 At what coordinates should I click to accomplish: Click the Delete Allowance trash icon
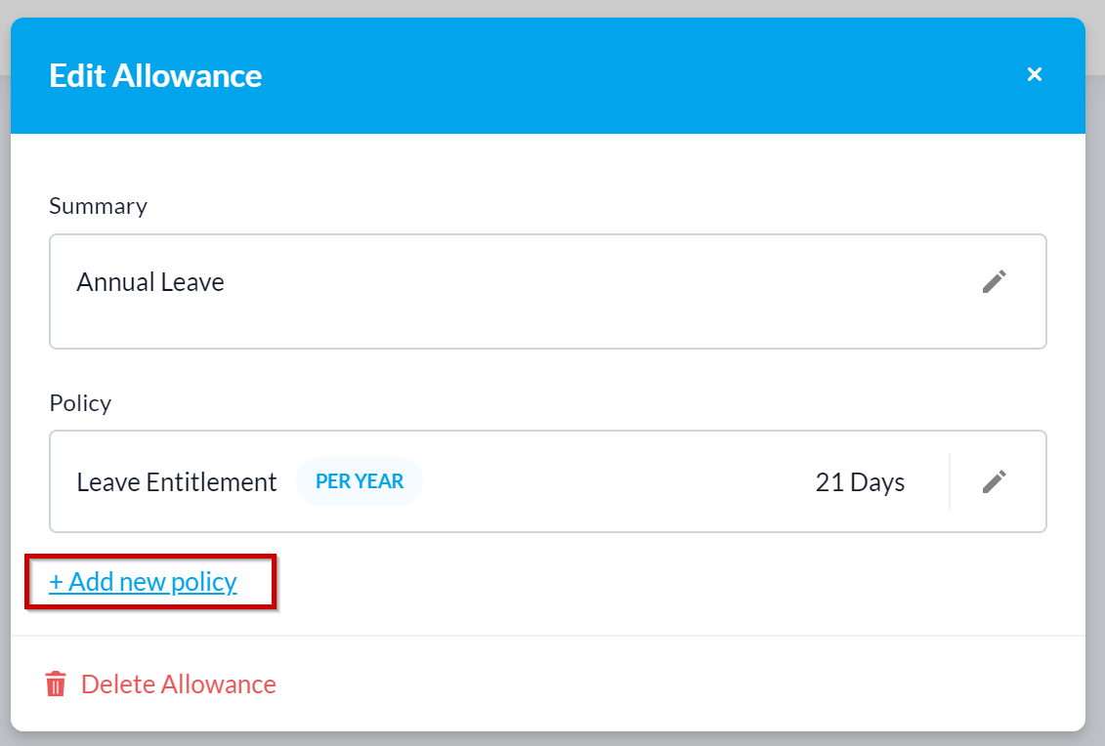click(56, 684)
